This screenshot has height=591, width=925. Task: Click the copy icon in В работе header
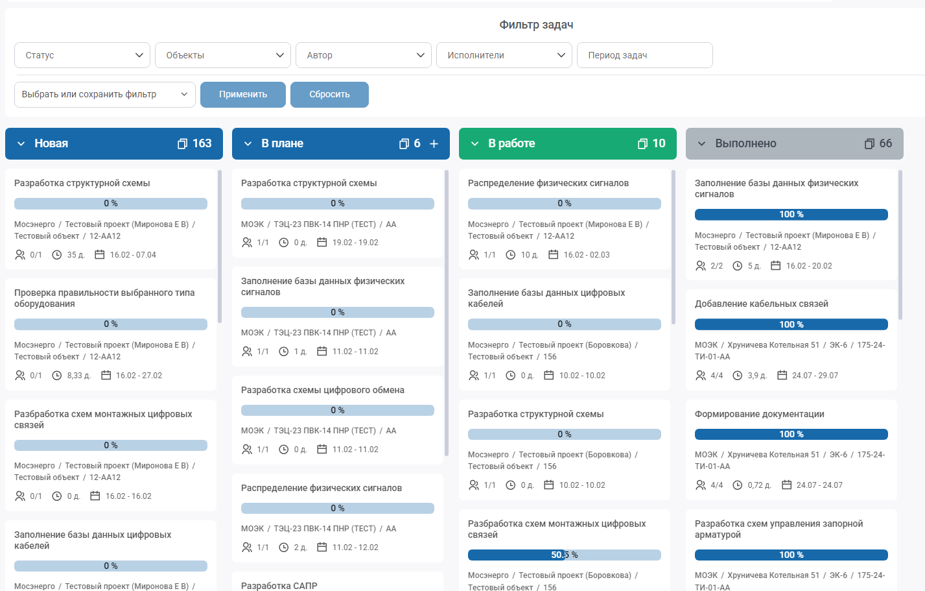[x=642, y=143]
